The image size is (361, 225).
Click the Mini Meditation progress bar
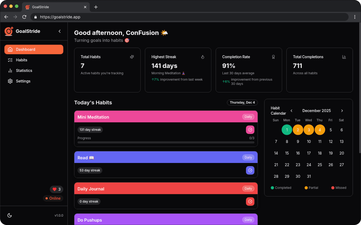(166, 142)
